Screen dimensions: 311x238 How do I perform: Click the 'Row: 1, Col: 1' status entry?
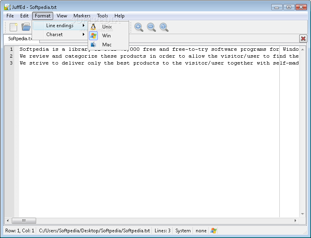point(19,231)
